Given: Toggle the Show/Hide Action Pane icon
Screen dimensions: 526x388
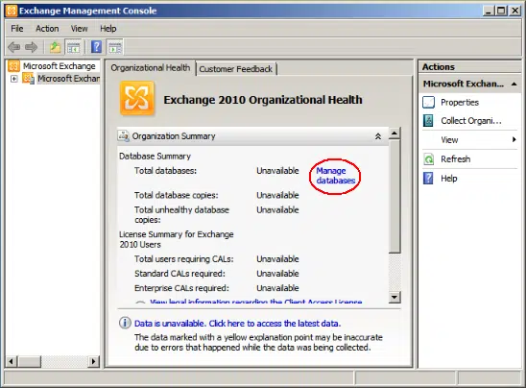Looking at the screenshot, I should (x=115, y=47).
